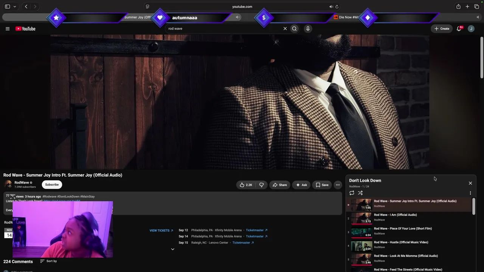
Task: Toggle shuffle on the Don't Look Down playlist
Action: 360,193
